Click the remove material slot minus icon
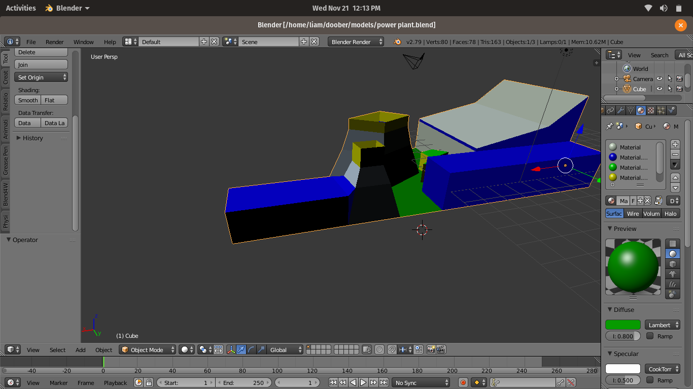693x389 pixels. click(x=675, y=154)
